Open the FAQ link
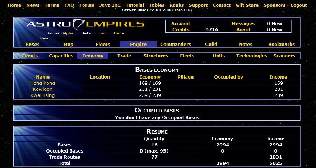Image resolution: width=316 pixels, height=168 pixels. pos(69,5)
